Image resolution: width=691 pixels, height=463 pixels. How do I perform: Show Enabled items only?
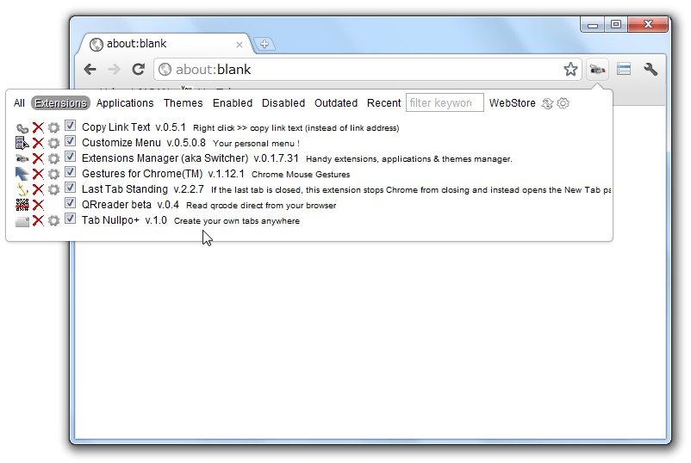(233, 103)
